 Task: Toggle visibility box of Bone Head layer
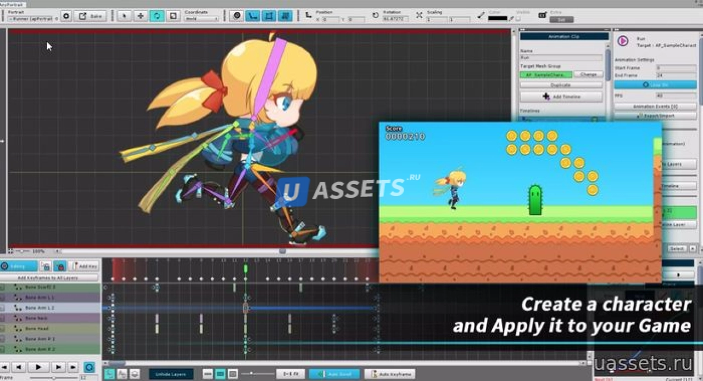(x=2, y=329)
